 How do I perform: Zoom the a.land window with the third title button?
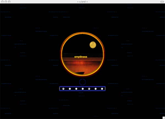[9, 2]
